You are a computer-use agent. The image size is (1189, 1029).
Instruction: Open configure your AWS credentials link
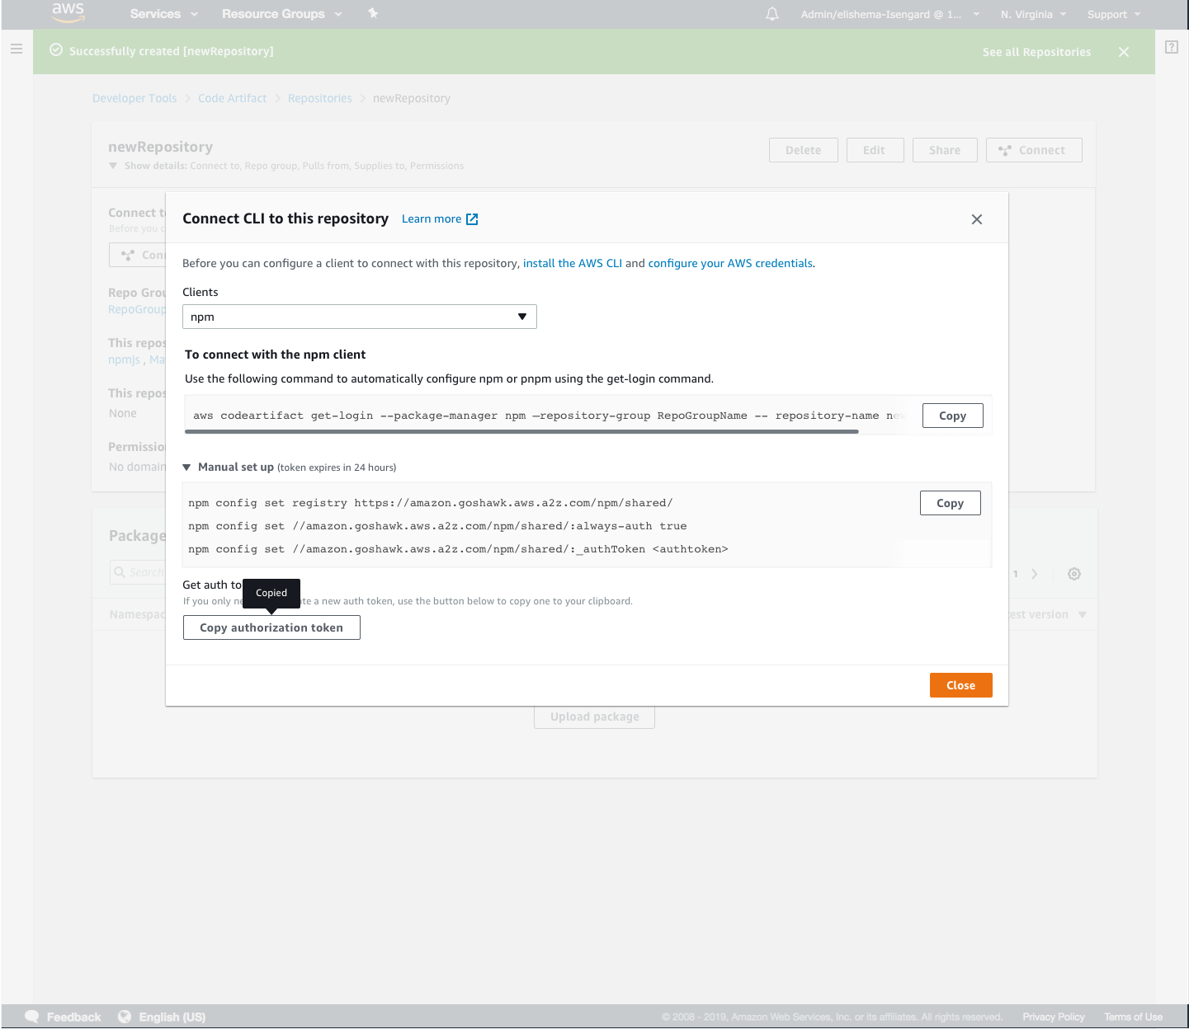[x=730, y=263]
